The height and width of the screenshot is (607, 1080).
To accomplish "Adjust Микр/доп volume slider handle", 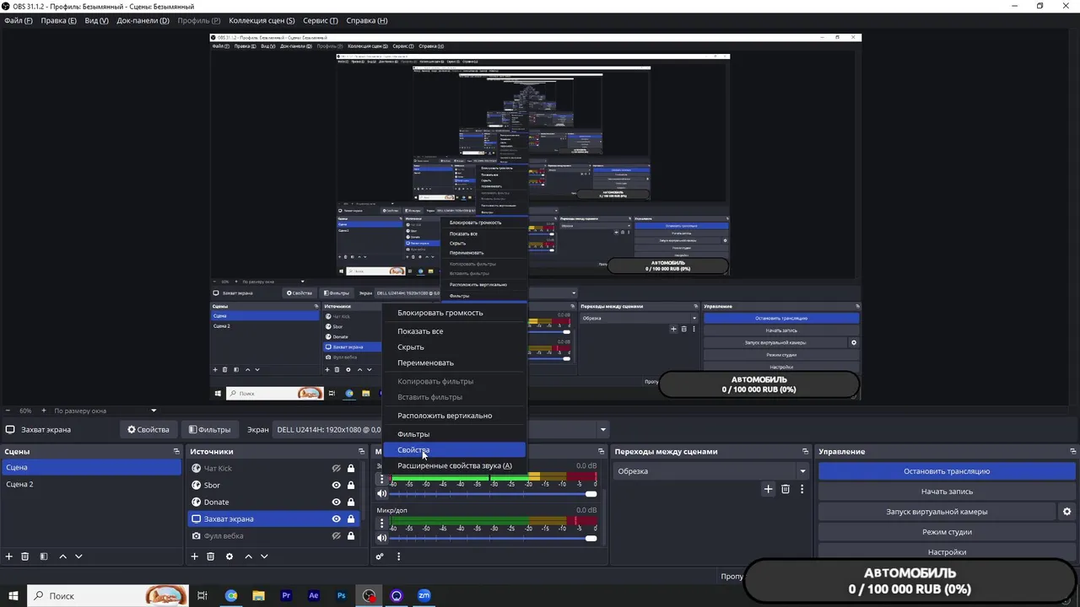I will coord(591,538).
